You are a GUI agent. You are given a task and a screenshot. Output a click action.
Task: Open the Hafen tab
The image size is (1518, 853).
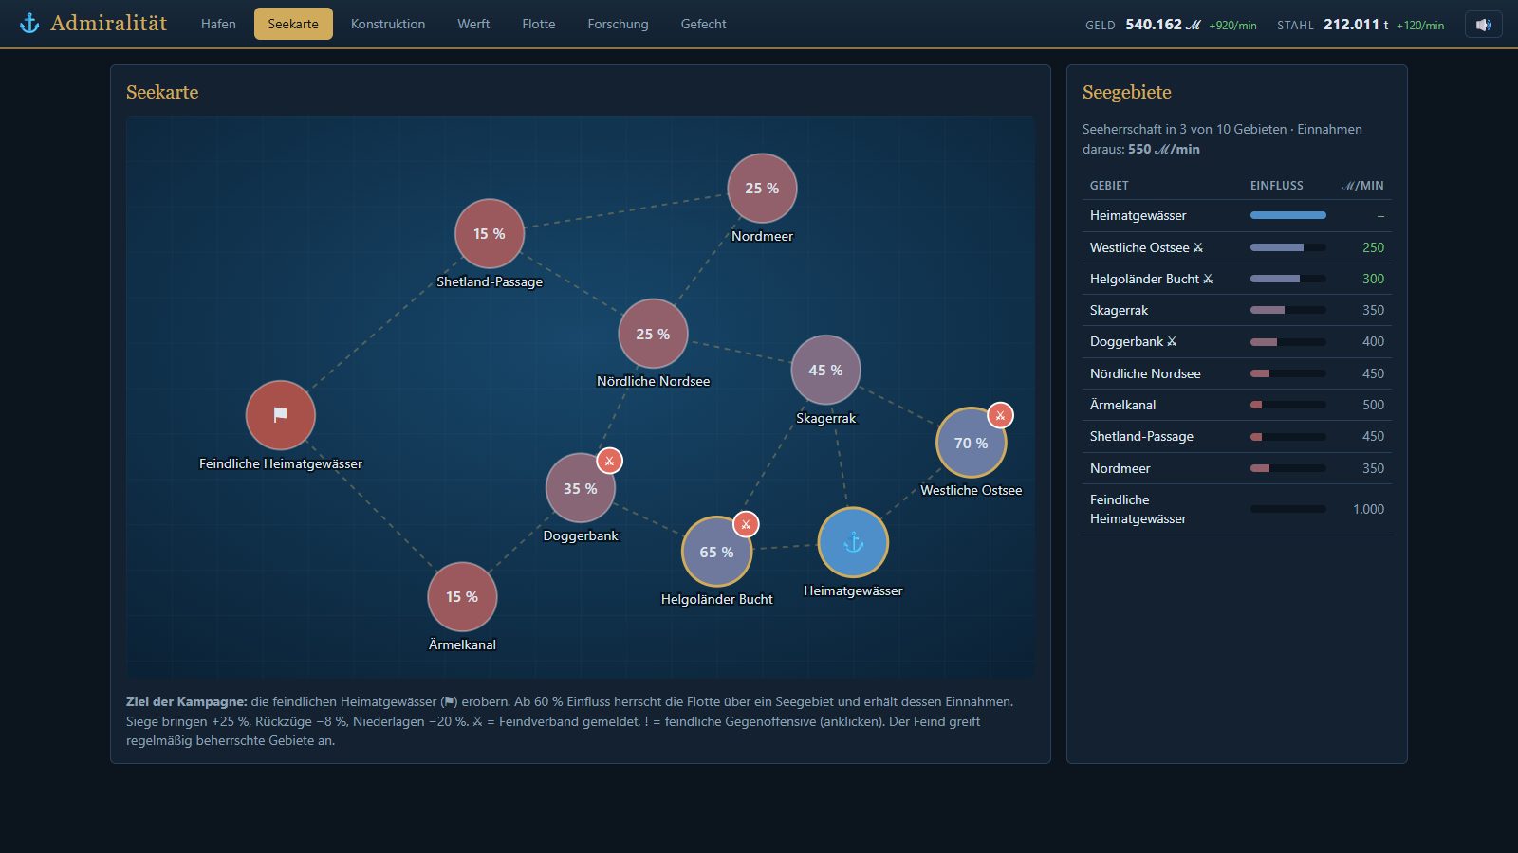[218, 24]
